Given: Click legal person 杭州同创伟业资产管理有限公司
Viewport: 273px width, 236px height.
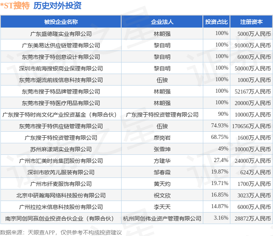Looking at the screenshot, I should 162,218.
